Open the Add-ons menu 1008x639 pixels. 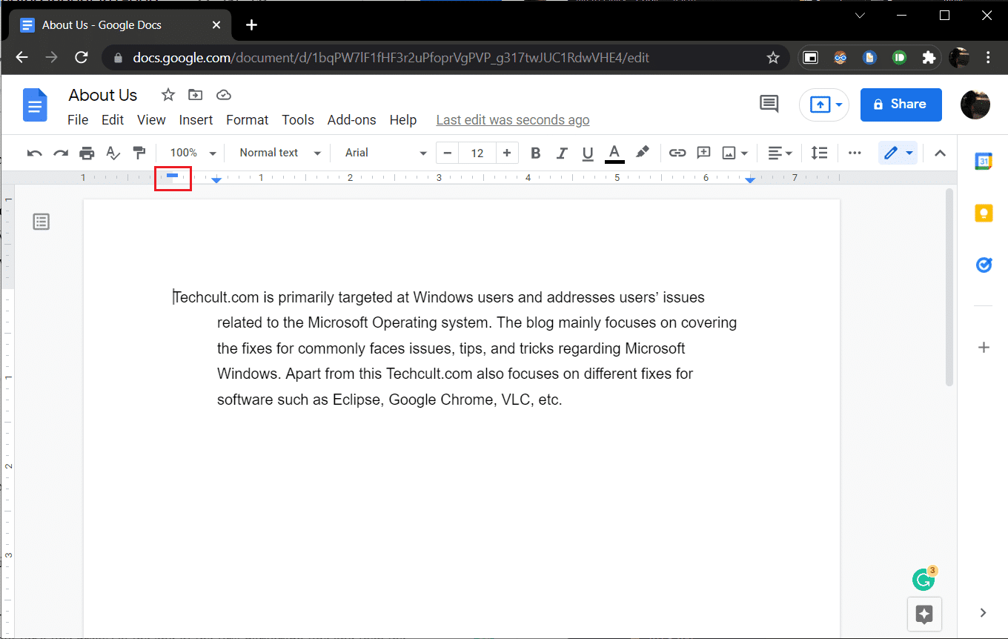click(x=351, y=120)
